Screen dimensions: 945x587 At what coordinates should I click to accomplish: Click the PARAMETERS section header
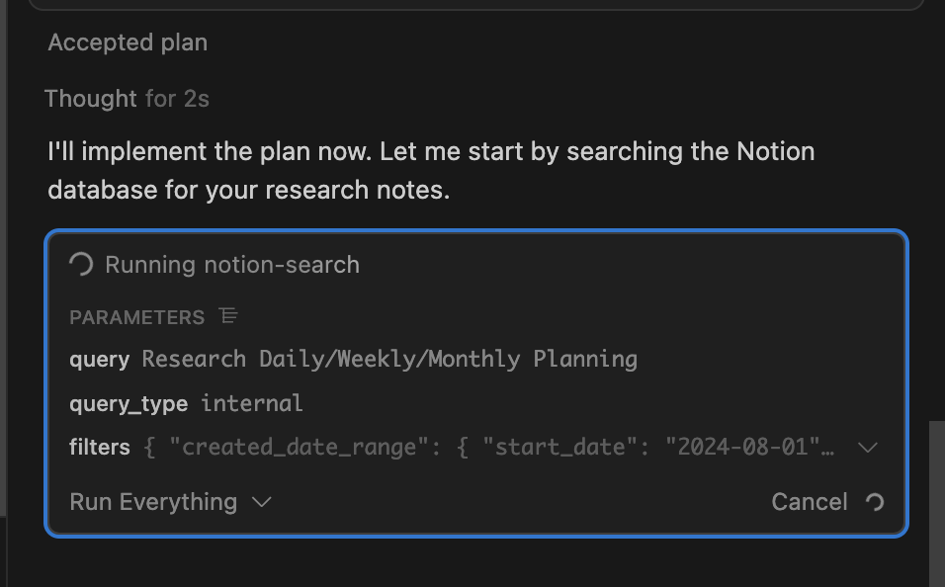pos(136,317)
